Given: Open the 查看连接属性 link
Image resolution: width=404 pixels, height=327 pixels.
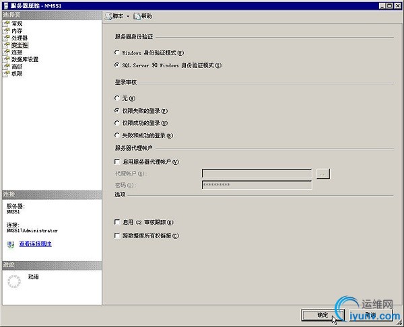Looking at the screenshot, I should click(35, 244).
